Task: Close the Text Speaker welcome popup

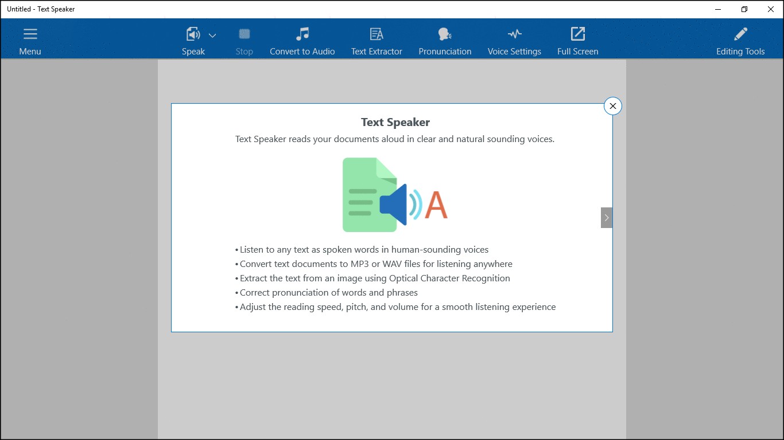Action: point(612,106)
